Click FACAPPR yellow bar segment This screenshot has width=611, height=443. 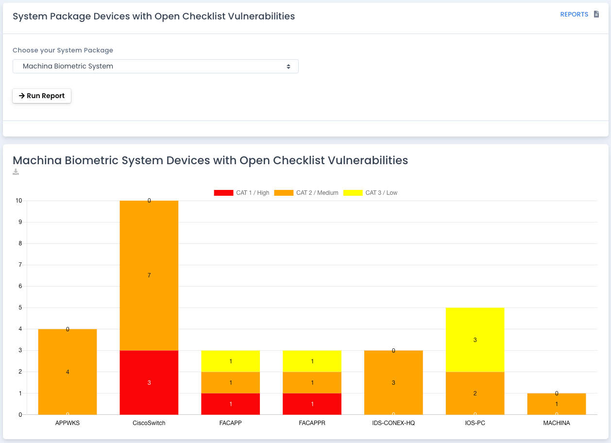tap(312, 361)
